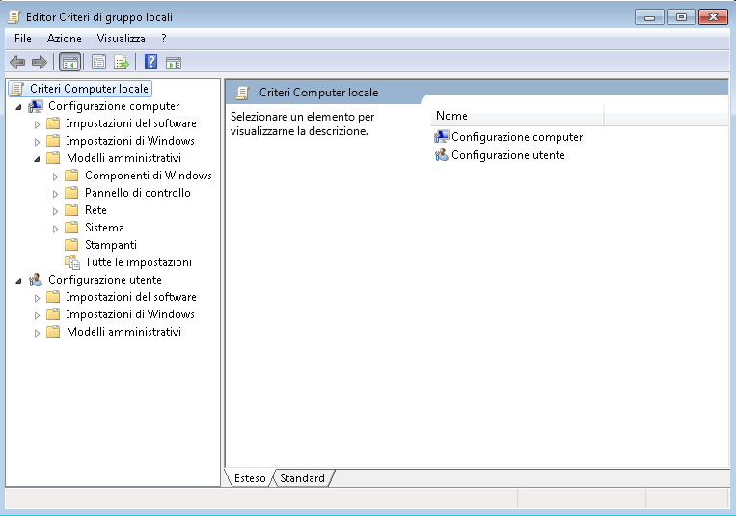This screenshot has width=736, height=516.
Task: Expand the Rete node
Action: 55,211
